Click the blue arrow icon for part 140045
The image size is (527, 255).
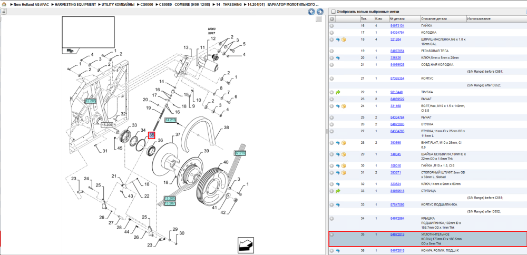coord(338,154)
